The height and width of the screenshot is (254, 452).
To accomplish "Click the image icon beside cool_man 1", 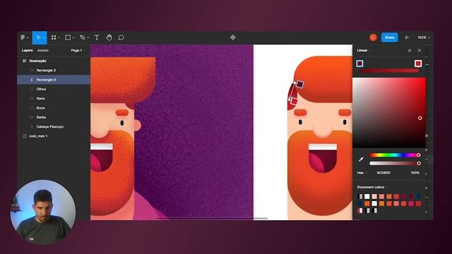I will 25,136.
